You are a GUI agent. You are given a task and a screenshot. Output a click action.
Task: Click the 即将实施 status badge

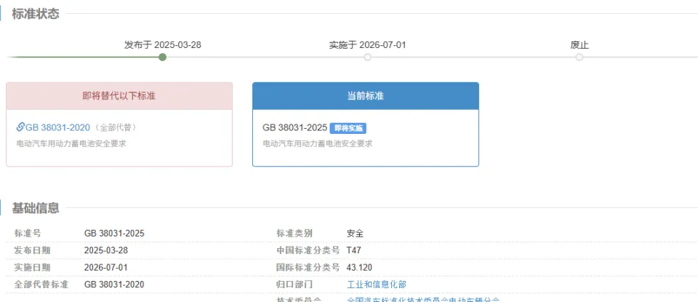coord(348,128)
